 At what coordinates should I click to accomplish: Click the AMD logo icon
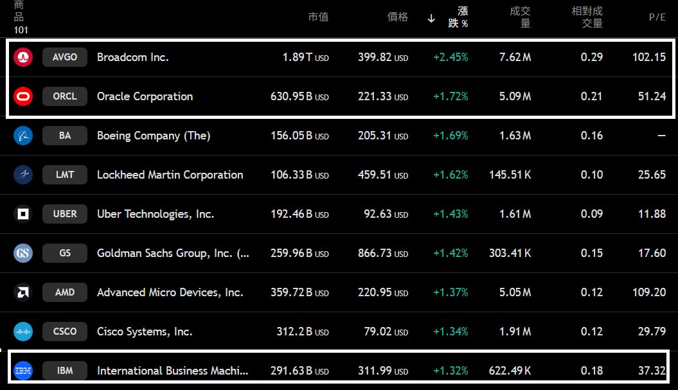(23, 292)
